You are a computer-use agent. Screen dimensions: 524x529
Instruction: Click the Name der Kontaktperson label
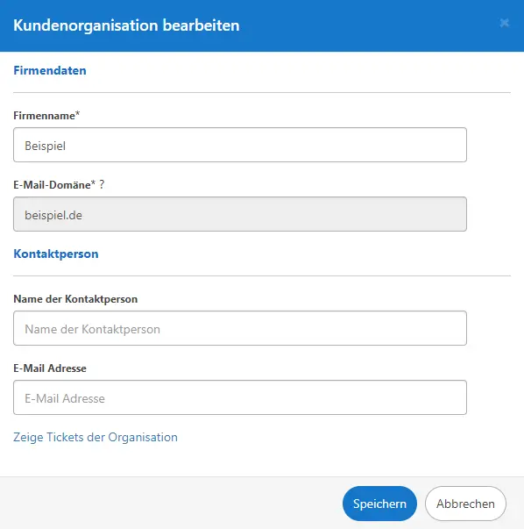75,299
